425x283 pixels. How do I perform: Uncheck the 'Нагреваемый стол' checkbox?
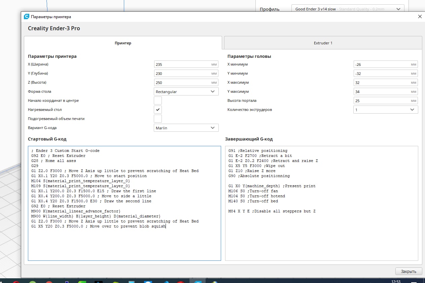point(158,110)
